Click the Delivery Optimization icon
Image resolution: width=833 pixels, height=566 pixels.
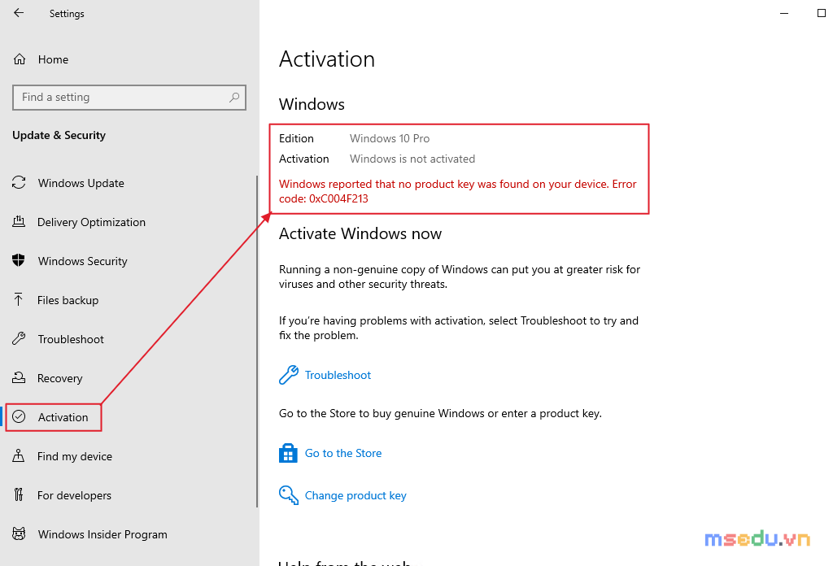click(19, 221)
